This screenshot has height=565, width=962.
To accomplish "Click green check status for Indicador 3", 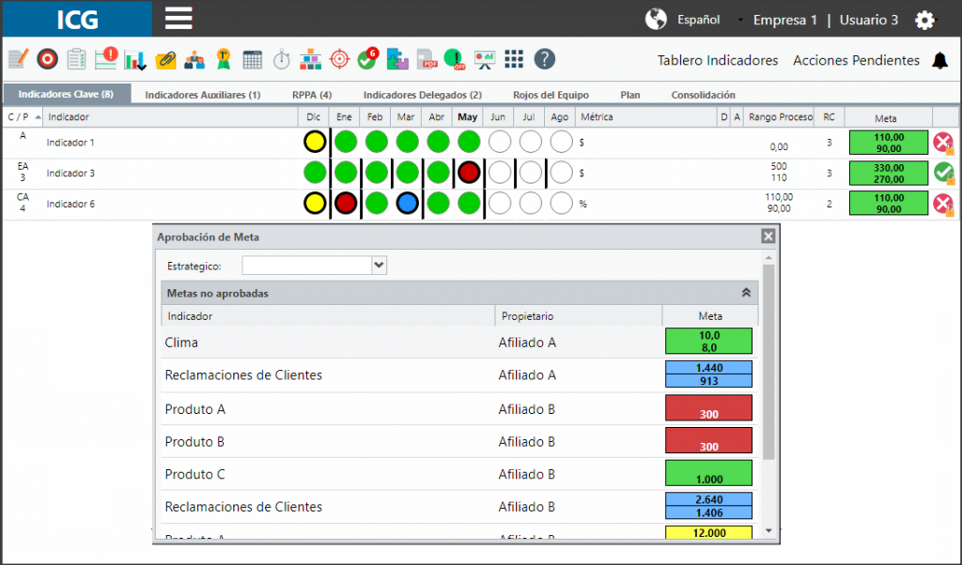I will [943, 174].
